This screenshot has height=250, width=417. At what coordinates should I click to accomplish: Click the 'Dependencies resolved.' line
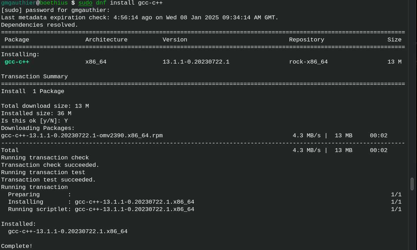40,25
